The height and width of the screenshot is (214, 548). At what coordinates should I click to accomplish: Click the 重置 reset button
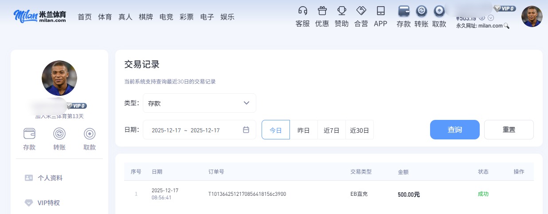509,130
